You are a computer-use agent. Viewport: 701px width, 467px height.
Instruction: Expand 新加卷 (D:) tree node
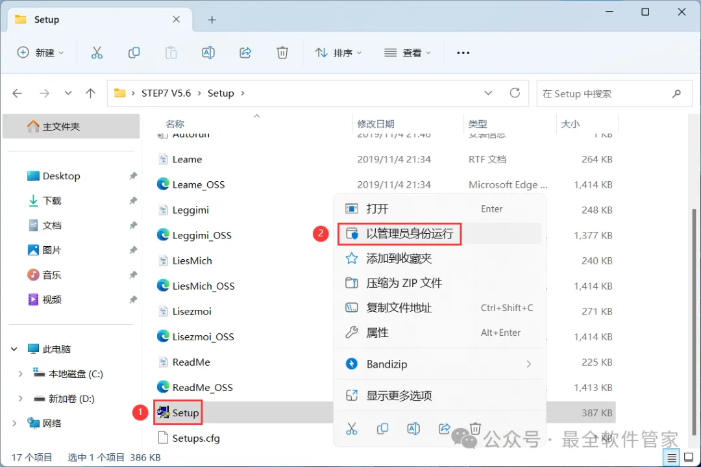click(x=20, y=399)
